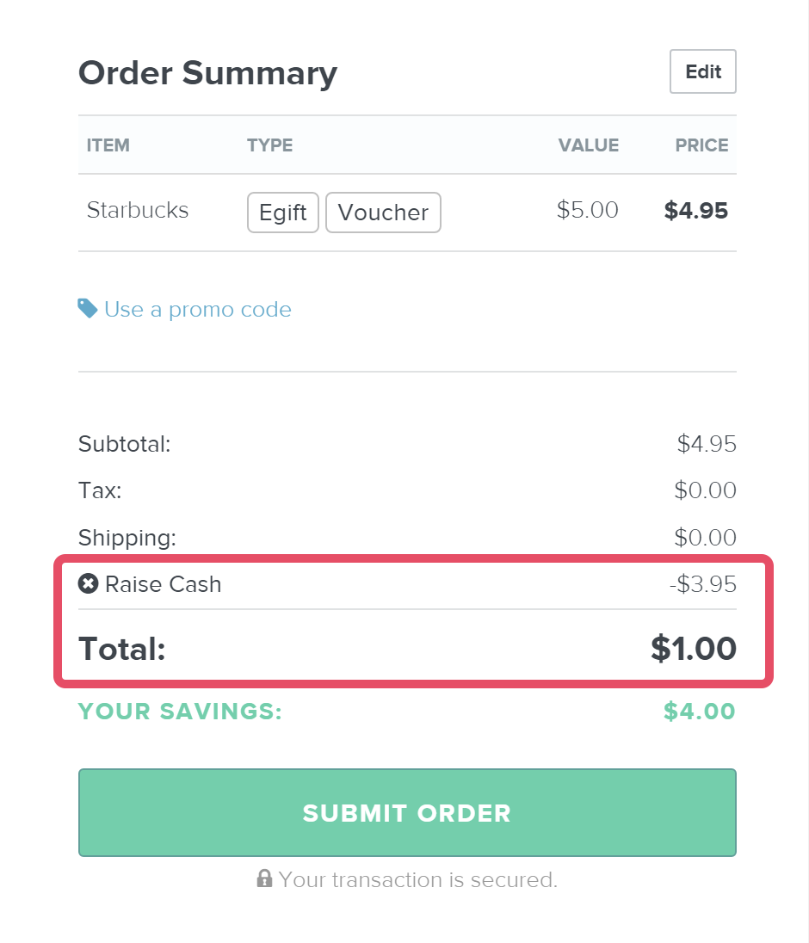Click the Raise Cash label
809x943 pixels.
point(163,584)
